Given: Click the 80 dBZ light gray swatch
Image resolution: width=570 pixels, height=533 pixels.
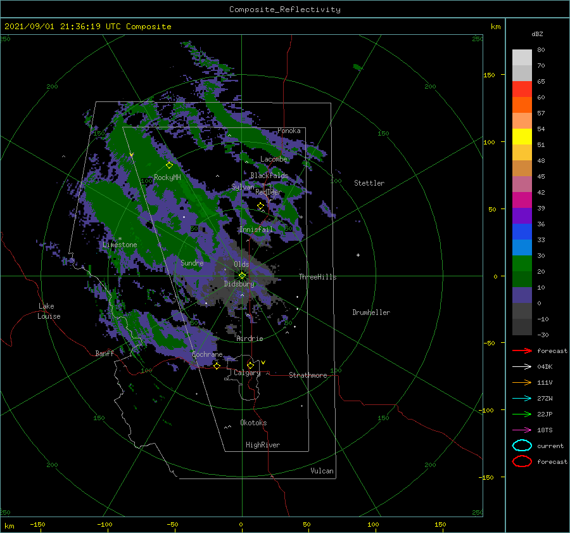Looking at the screenshot, I should 522,57.
